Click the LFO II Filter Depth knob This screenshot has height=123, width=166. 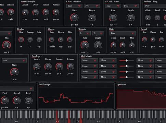point(130,18)
